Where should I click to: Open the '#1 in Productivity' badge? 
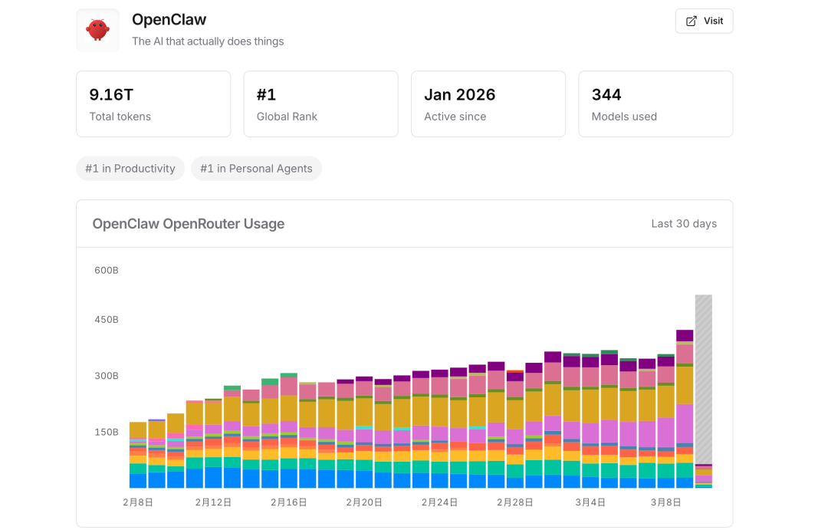tap(130, 169)
